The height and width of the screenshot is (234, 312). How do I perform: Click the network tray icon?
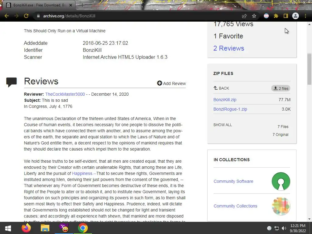click(277, 228)
